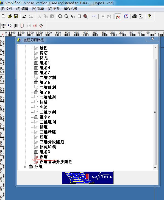
Task: Click the Redo arrow icon
Action: (30, 16)
